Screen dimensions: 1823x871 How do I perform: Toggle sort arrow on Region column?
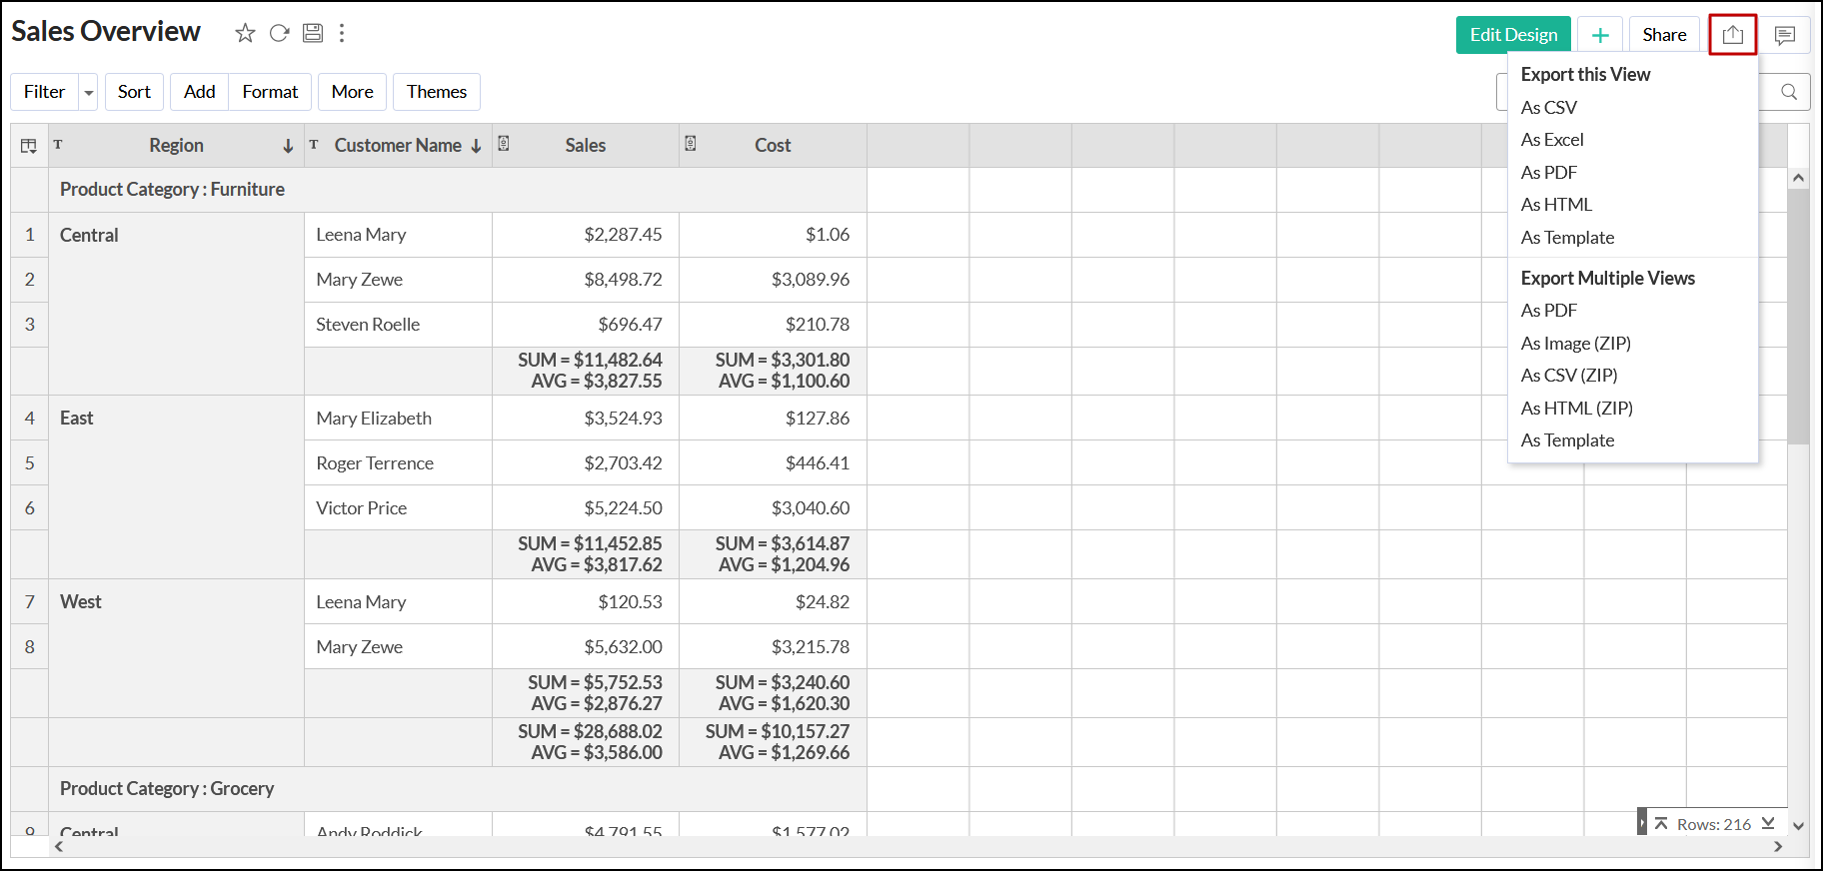point(288,146)
